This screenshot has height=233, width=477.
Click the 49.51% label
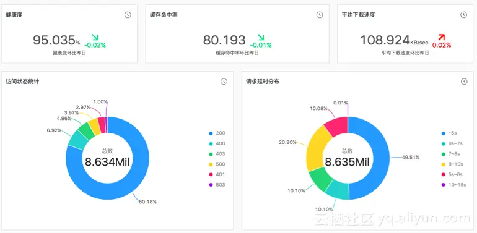(x=411, y=157)
